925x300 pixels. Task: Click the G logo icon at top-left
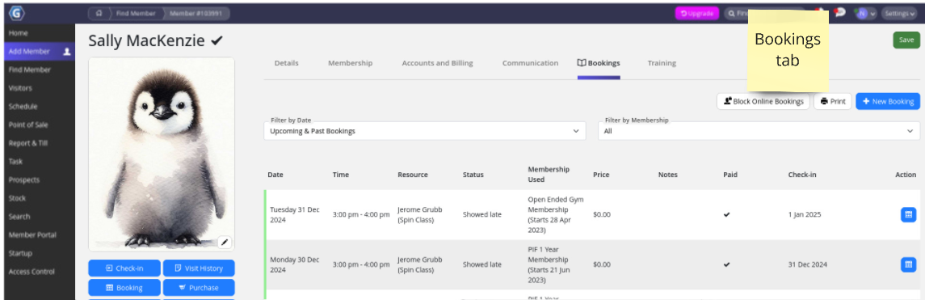16,13
